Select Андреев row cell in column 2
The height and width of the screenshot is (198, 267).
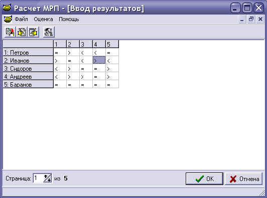[73, 76]
